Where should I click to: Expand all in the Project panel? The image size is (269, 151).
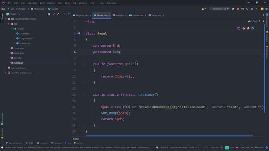[x=54, y=14]
